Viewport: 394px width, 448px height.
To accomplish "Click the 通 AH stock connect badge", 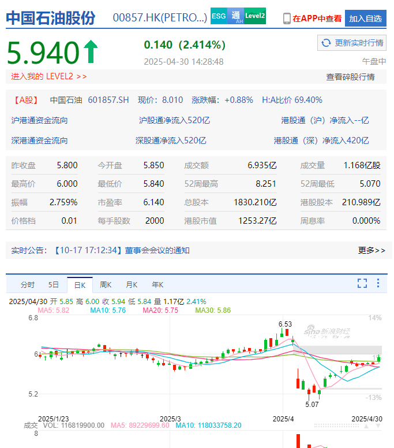I will [x=236, y=16].
